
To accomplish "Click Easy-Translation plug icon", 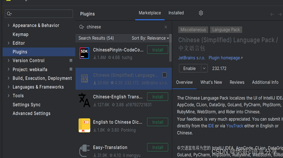I will [84, 150].
